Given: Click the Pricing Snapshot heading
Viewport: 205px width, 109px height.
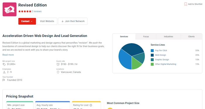Looking at the screenshot, I should click(20, 96).
